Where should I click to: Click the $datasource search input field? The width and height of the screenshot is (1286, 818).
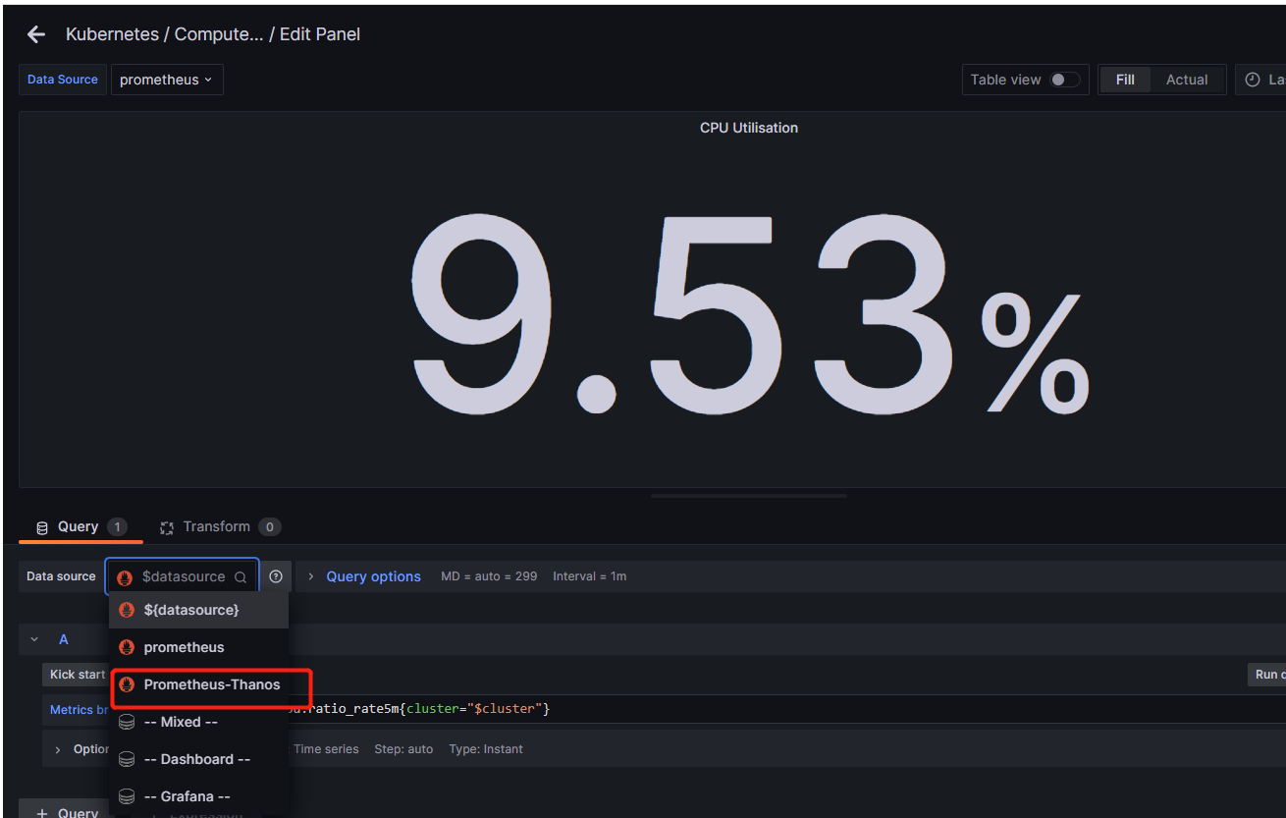pyautogui.click(x=183, y=576)
